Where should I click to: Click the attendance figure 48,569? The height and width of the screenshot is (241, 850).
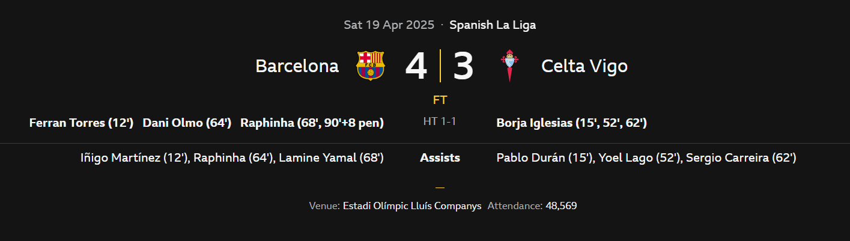(x=561, y=206)
